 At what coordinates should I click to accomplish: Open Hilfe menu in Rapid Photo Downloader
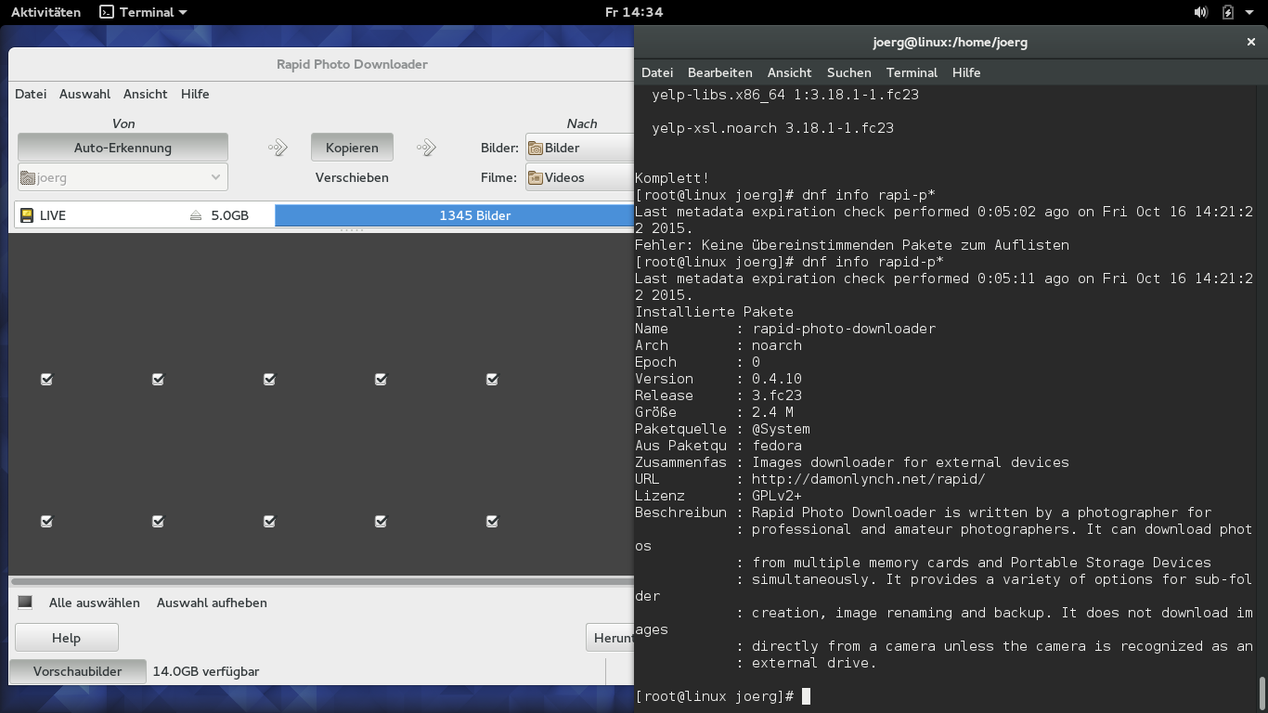point(195,94)
